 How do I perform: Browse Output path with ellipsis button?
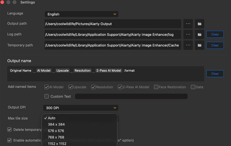(188, 24)
